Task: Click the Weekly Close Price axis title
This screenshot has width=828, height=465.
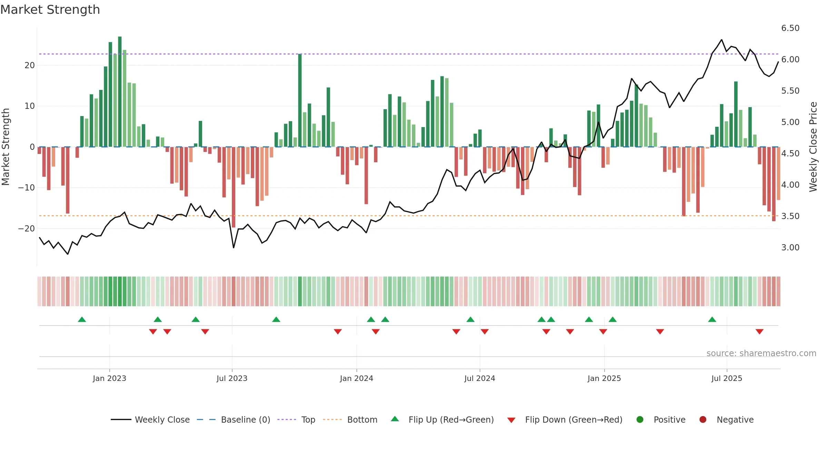Action: point(813,147)
